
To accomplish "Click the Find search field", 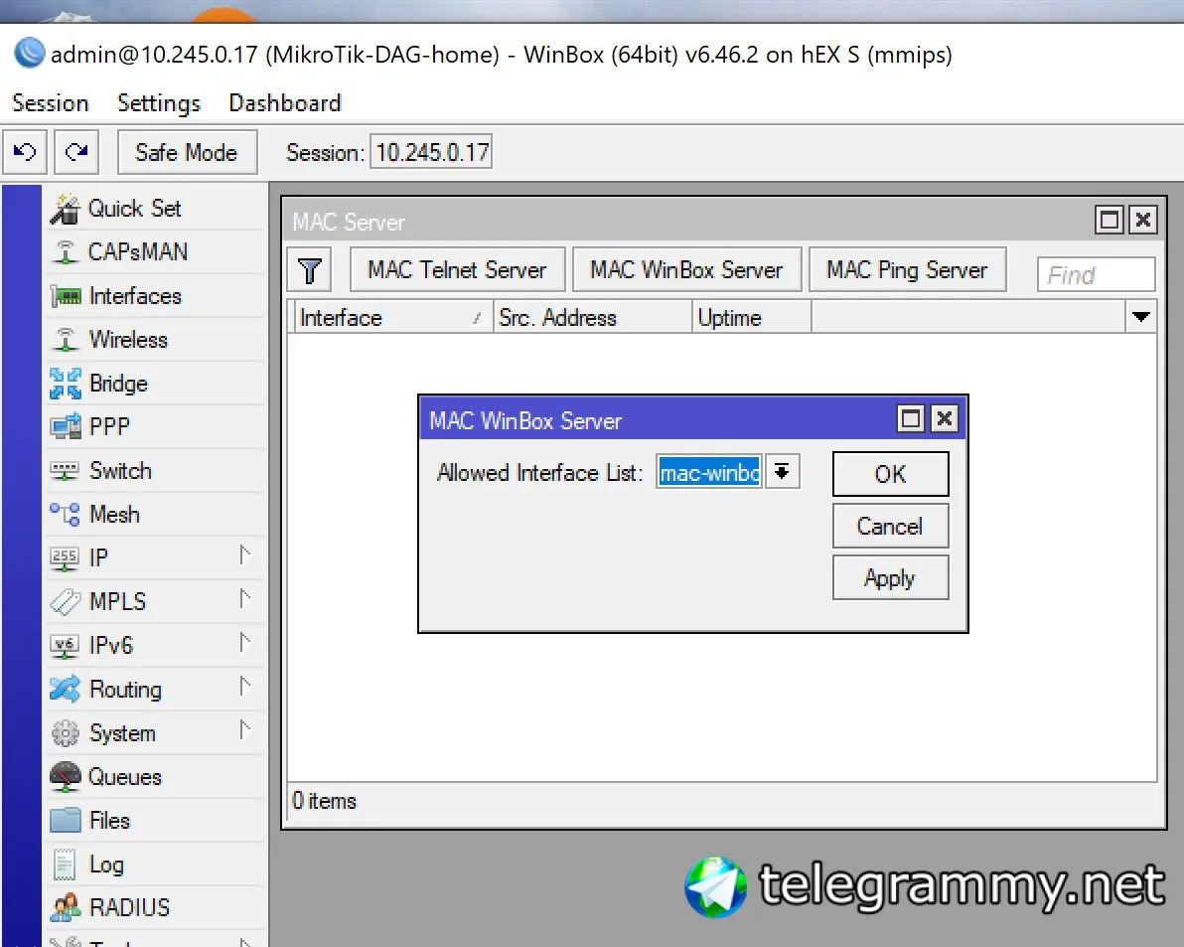I will [x=1096, y=275].
